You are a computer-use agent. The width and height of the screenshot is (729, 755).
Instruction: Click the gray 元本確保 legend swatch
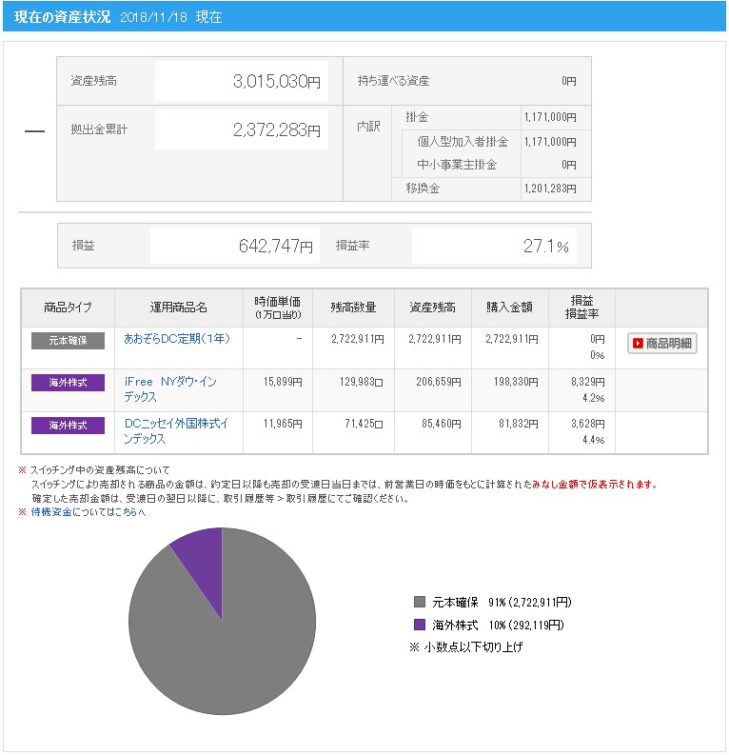tap(420, 602)
